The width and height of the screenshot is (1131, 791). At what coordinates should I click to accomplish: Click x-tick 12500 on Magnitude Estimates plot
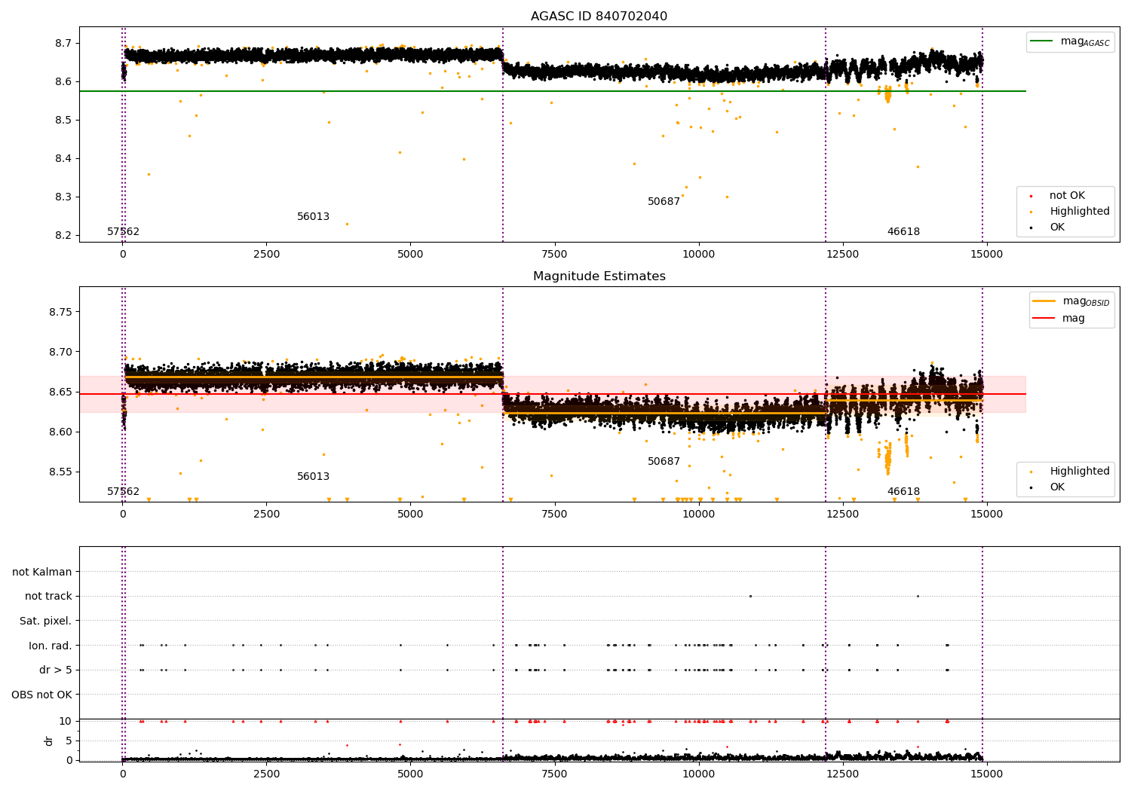(843, 515)
